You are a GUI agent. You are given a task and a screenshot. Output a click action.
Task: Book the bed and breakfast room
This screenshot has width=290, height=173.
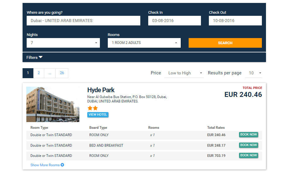(x=248, y=145)
